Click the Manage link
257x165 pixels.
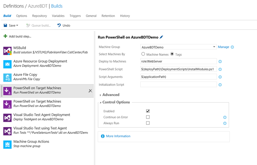click(x=223, y=47)
